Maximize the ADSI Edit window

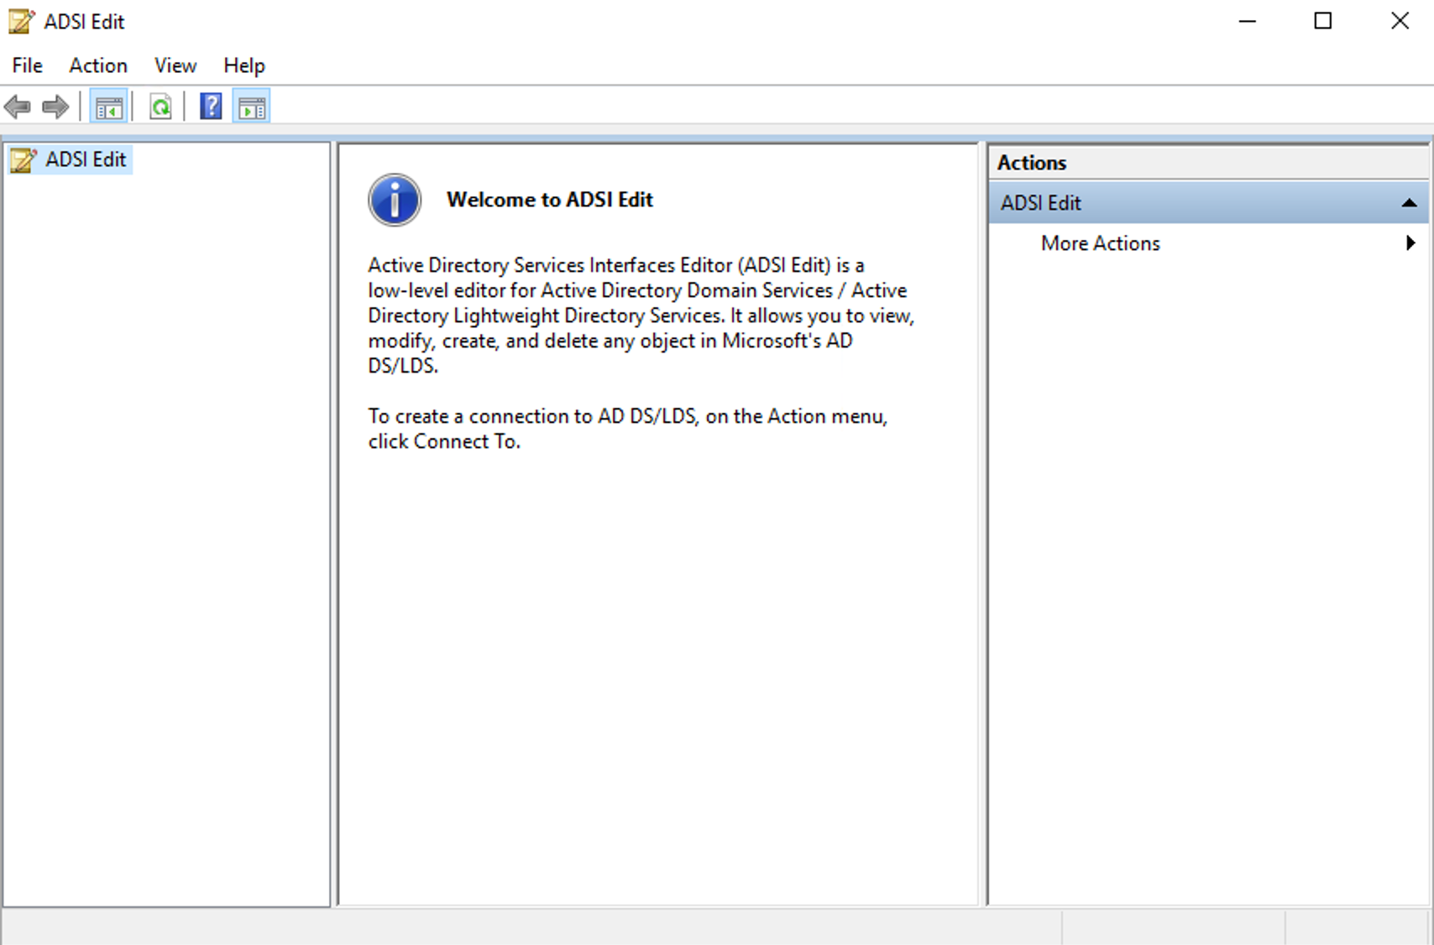(1323, 21)
